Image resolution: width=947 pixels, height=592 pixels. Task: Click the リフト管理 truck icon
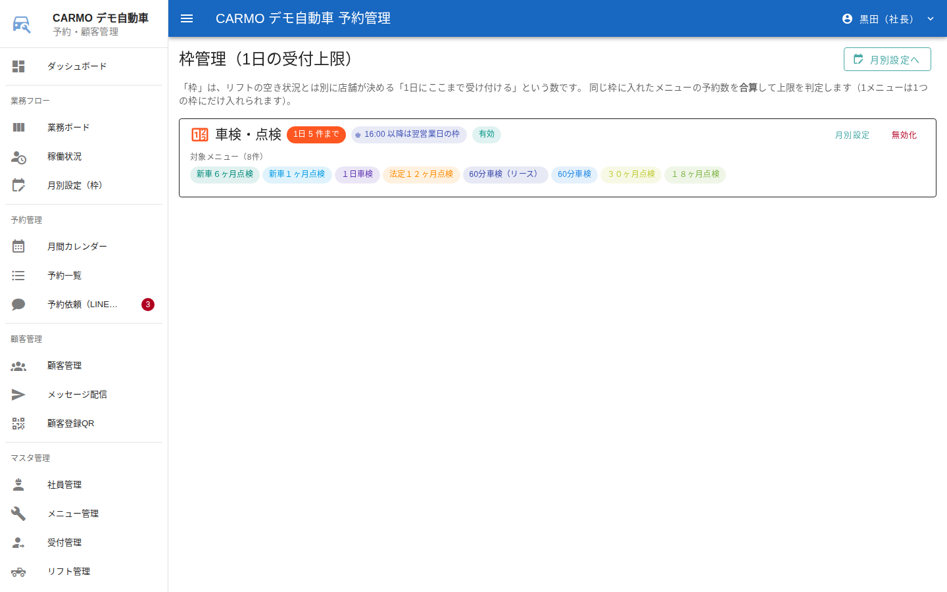pyautogui.click(x=18, y=572)
